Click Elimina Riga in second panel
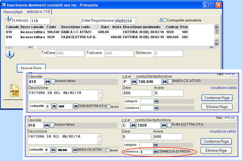 tap(216, 150)
